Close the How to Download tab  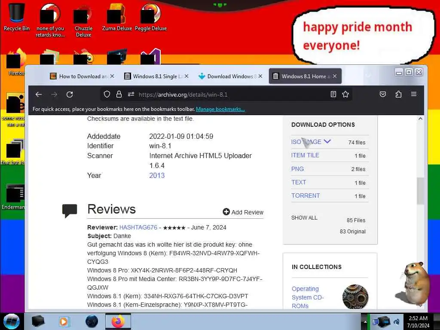pyautogui.click(x=112, y=76)
